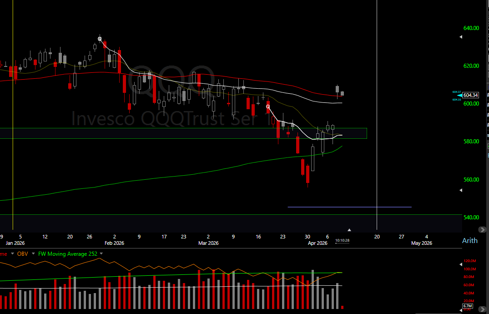The height and width of the screenshot is (314, 489).
Task: Click the date label 12 in January
Action: coord(45,237)
